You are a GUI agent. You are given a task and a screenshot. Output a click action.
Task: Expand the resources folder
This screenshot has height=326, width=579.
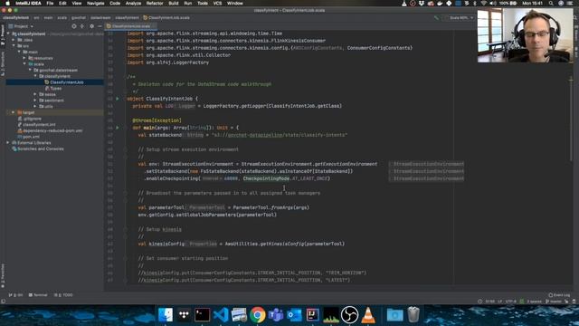pyautogui.click(x=24, y=58)
